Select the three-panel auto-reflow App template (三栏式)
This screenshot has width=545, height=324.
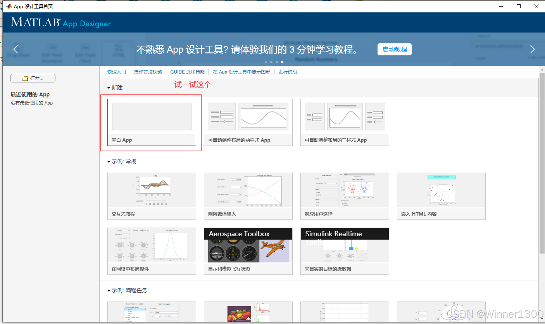point(345,122)
